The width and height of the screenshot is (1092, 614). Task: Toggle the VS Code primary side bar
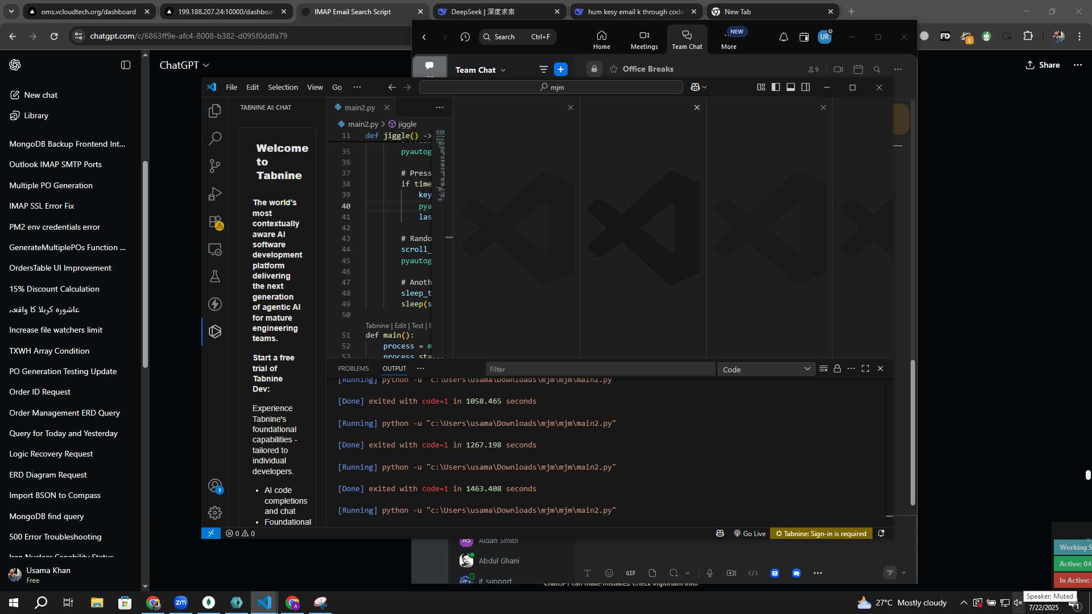pyautogui.click(x=776, y=87)
